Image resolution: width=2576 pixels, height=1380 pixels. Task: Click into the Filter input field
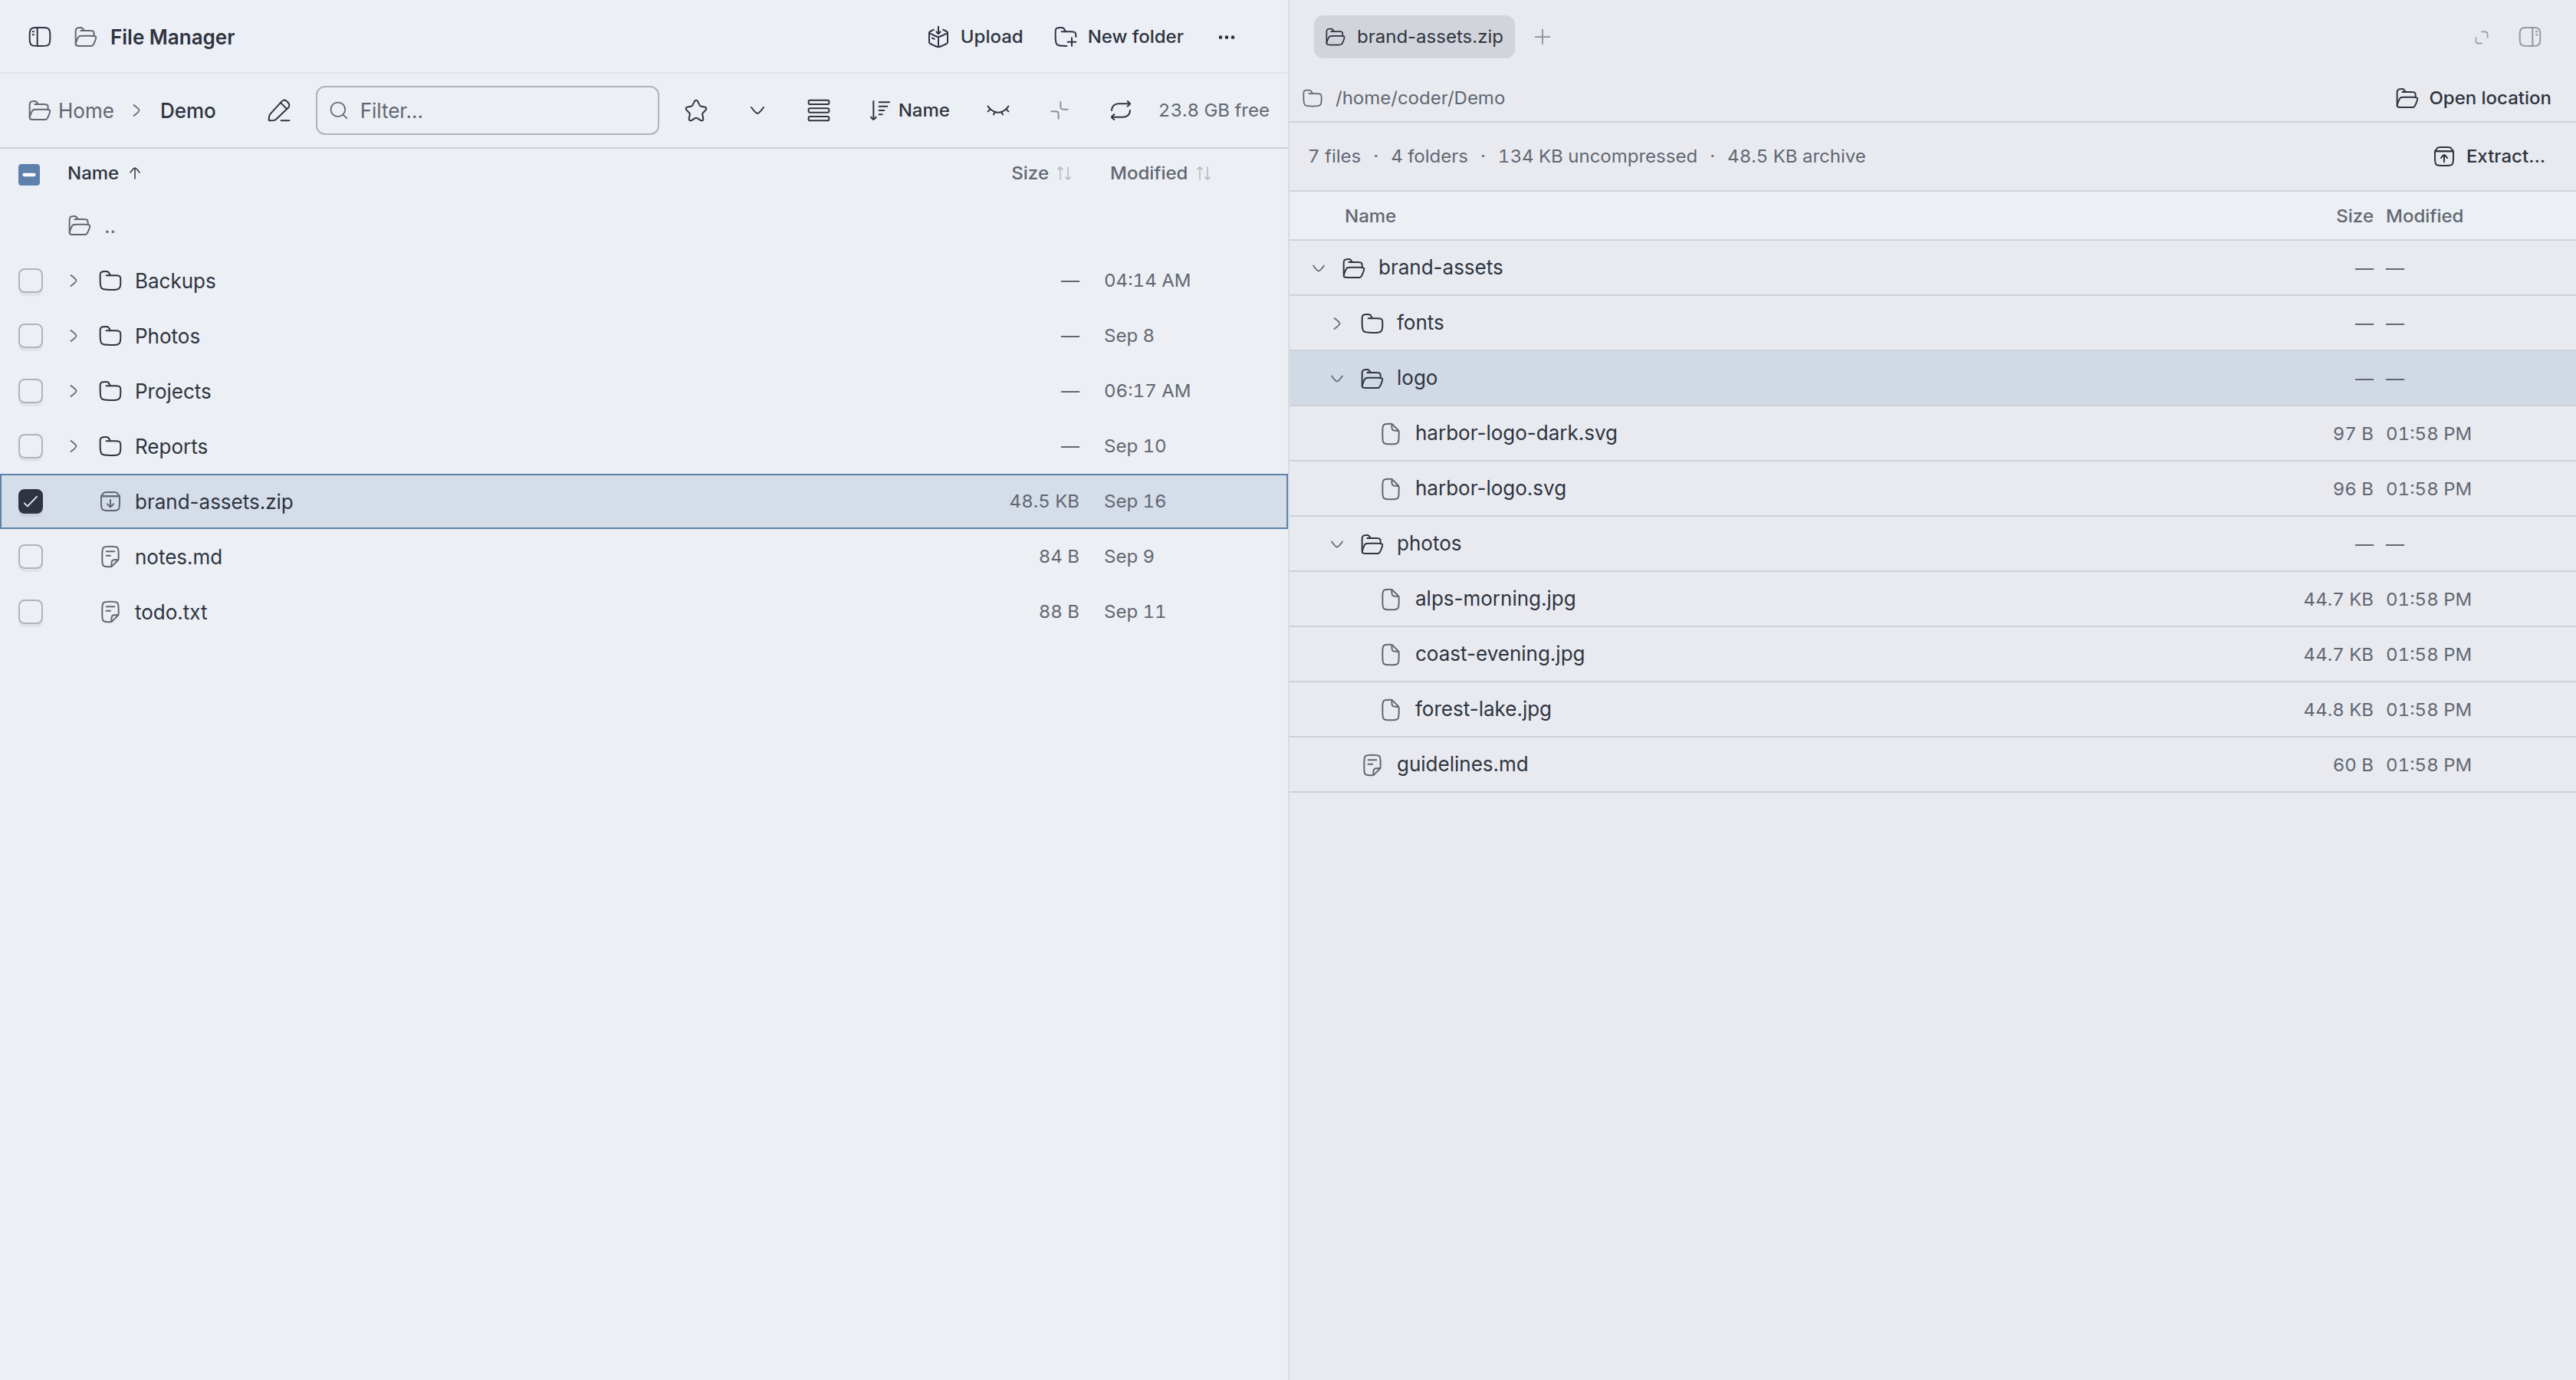(x=487, y=110)
